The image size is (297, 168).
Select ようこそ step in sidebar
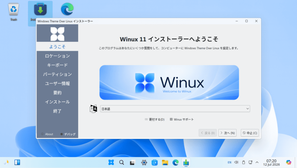click(x=57, y=46)
